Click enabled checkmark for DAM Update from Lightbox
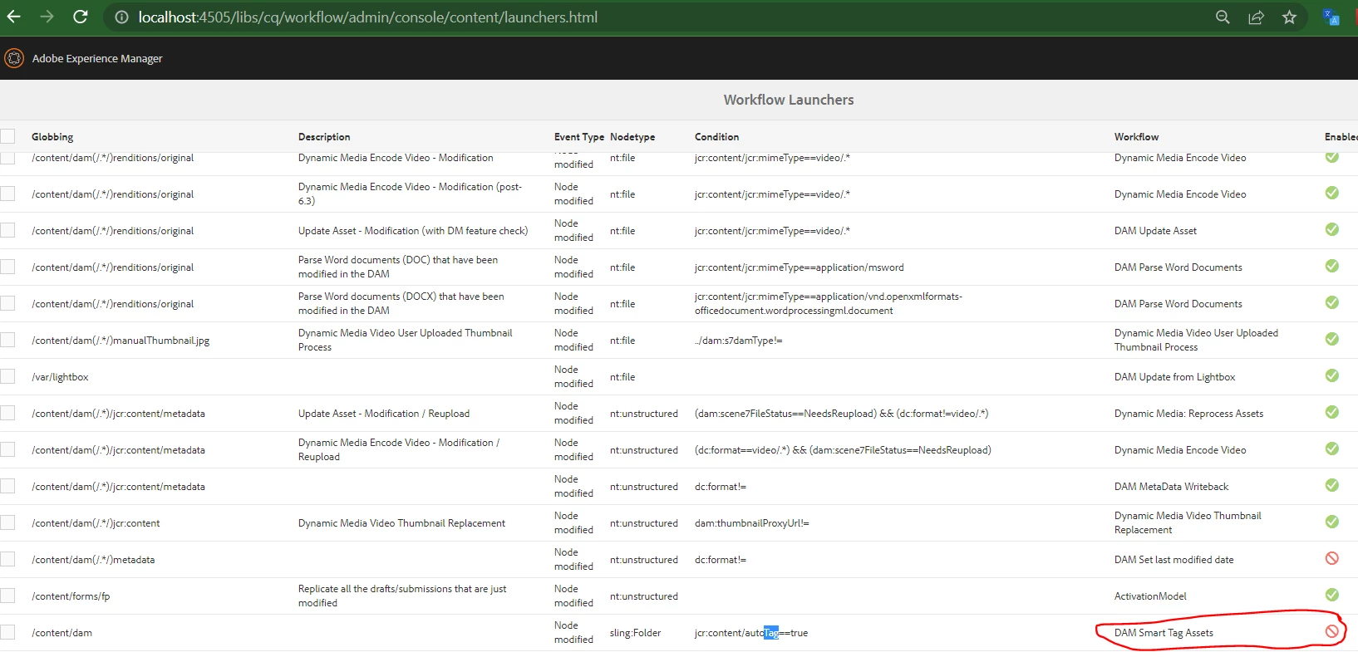This screenshot has height=657, width=1358. pos(1331,375)
